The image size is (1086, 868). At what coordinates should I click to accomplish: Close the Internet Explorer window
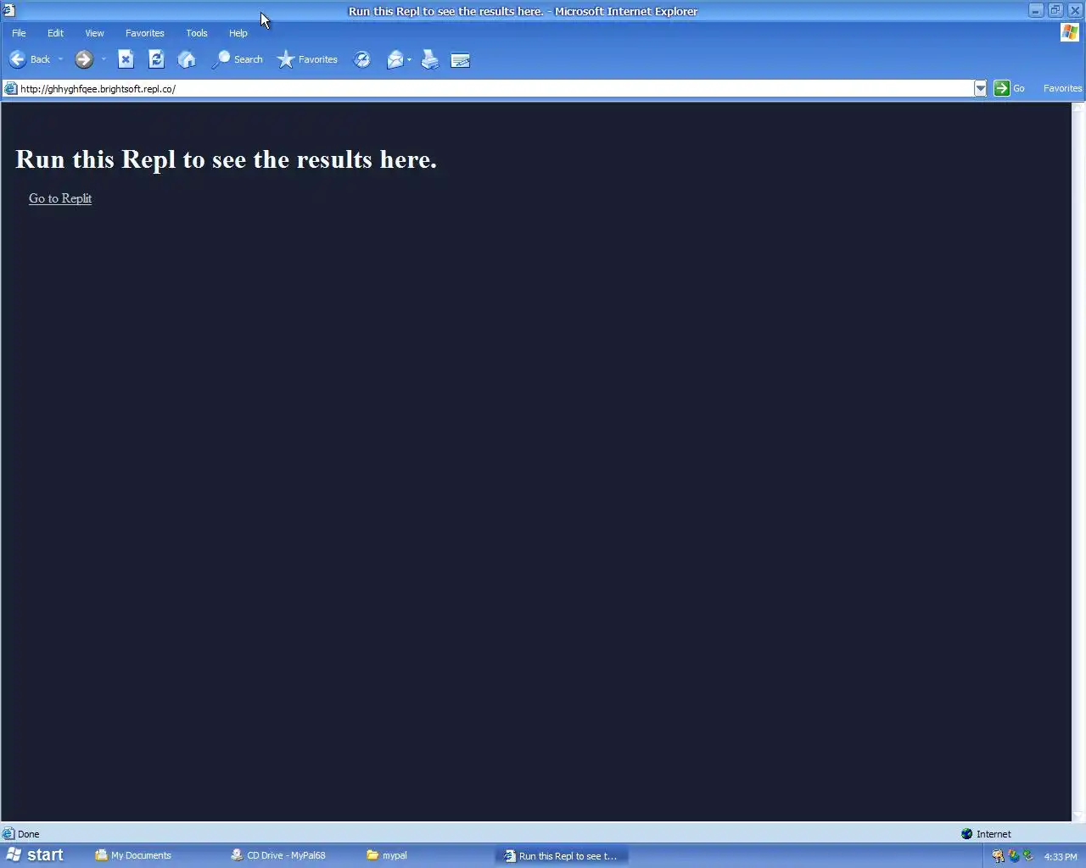pyautogui.click(x=1075, y=10)
